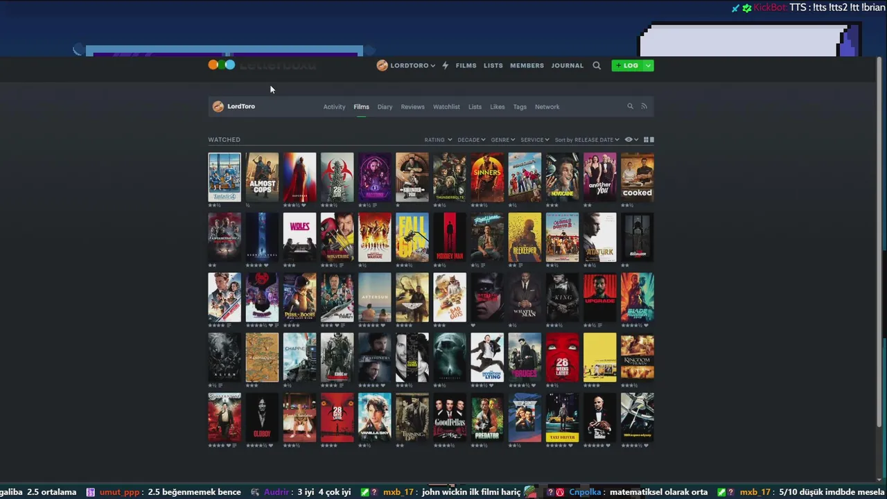Click the green + LOG button
887x499 pixels.
(x=627, y=65)
